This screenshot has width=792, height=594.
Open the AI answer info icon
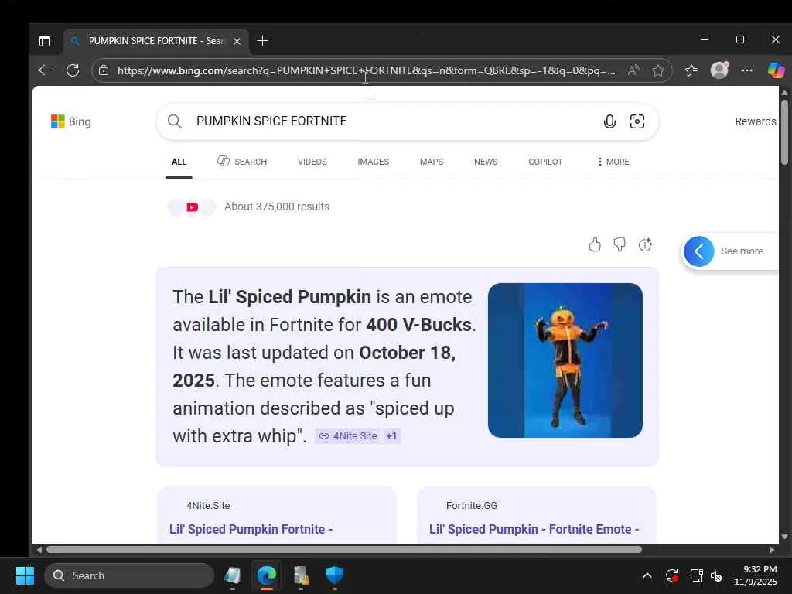pos(645,245)
